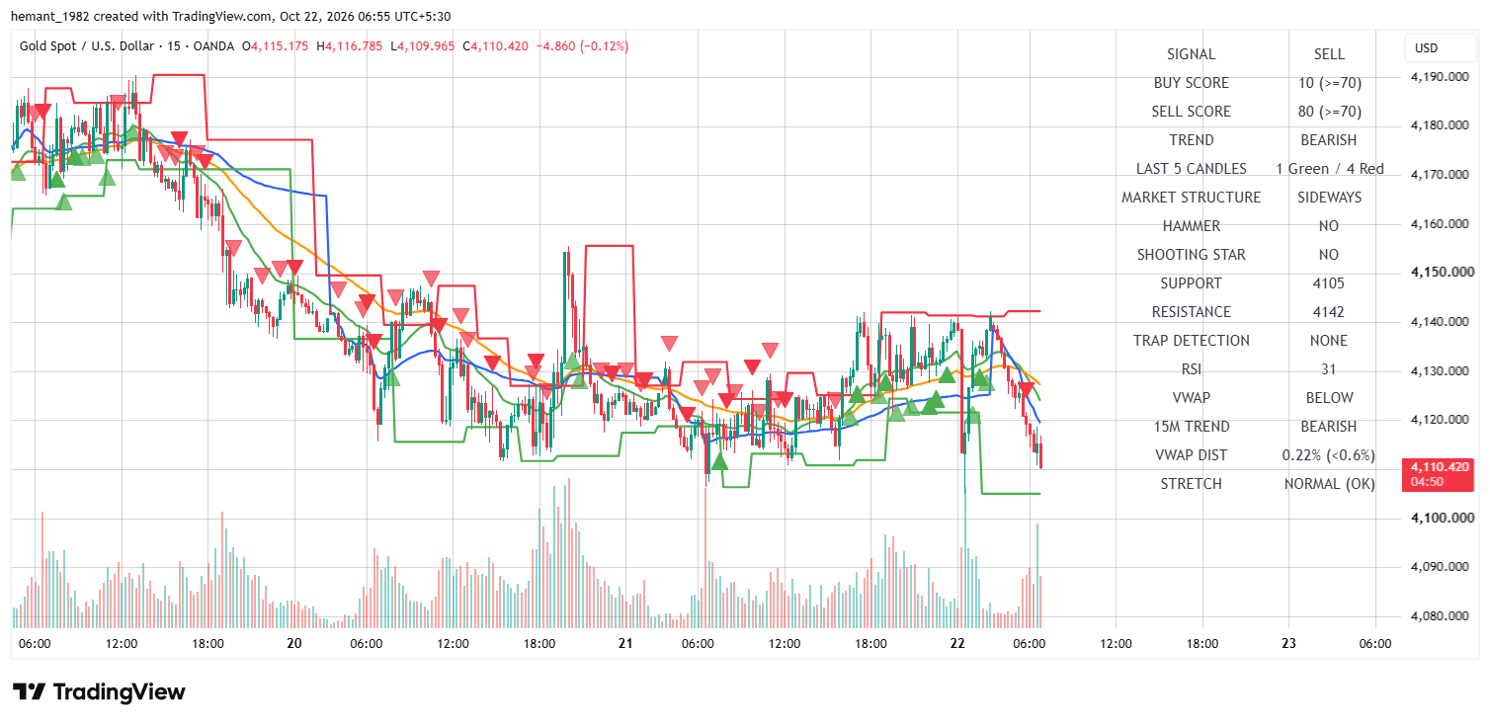Click "BEARISH" in the TREND row
This screenshot has width=1490, height=724.
pyautogui.click(x=1329, y=140)
